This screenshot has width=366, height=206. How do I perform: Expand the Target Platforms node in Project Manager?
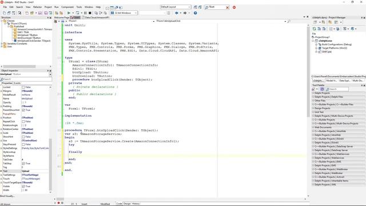click(x=316, y=48)
